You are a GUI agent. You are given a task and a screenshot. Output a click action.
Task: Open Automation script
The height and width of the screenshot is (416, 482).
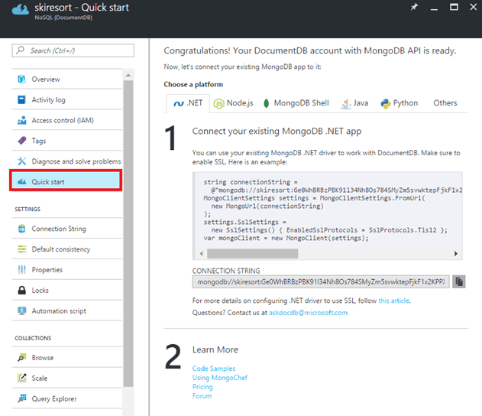click(67, 310)
